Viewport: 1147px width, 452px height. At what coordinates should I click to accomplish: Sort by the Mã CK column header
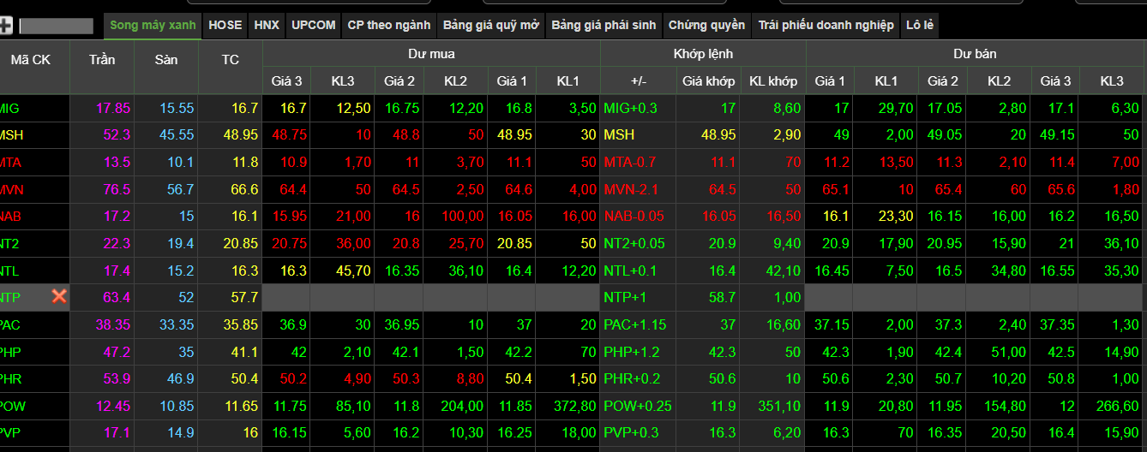click(x=31, y=60)
